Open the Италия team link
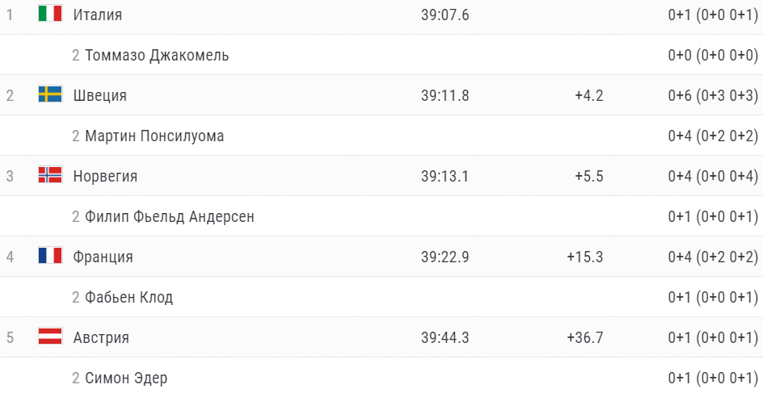The image size is (763, 393). pos(97,15)
